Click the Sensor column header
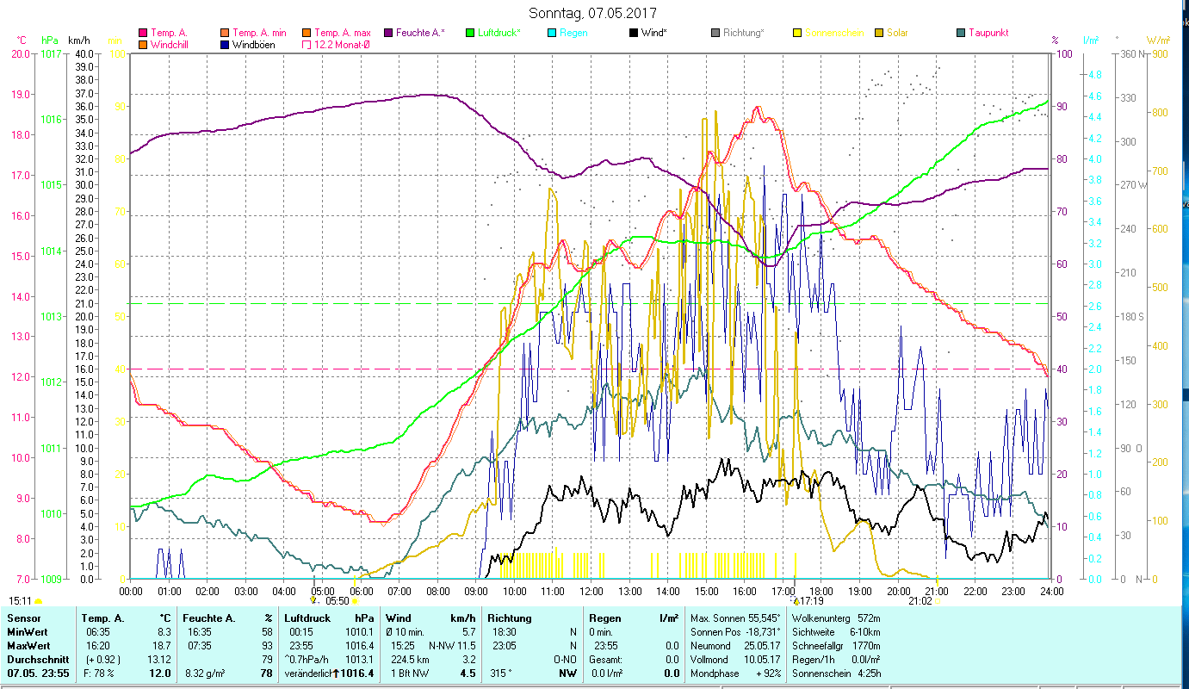1189x689 pixels. click(x=23, y=618)
